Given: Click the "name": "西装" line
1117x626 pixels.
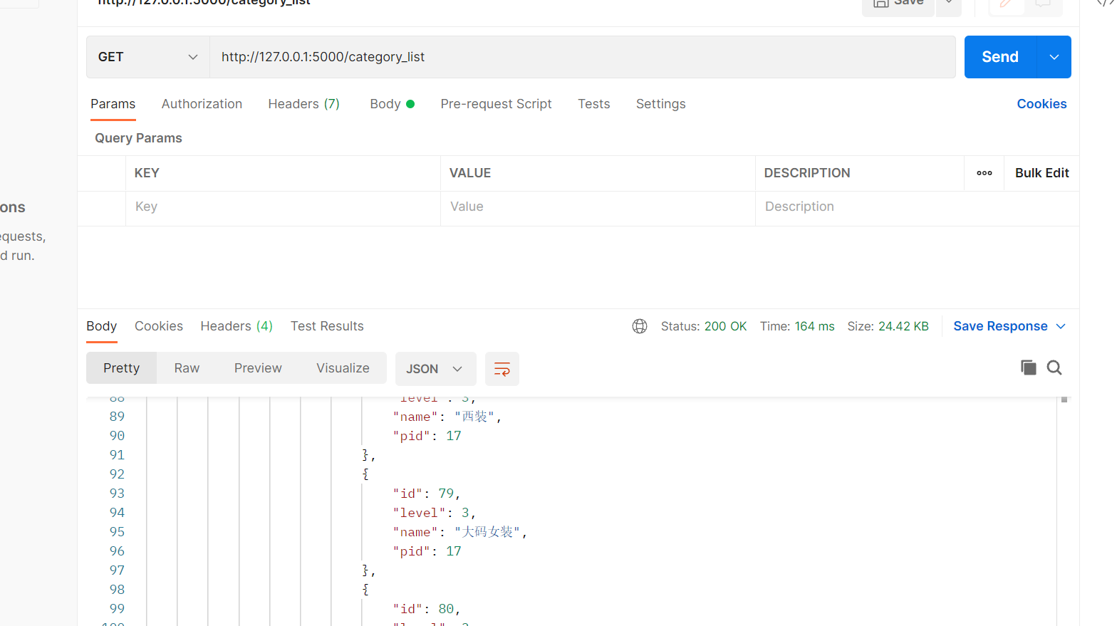Looking at the screenshot, I should (447, 417).
